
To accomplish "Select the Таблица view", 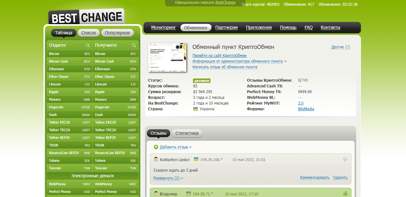I will click(63, 33).
